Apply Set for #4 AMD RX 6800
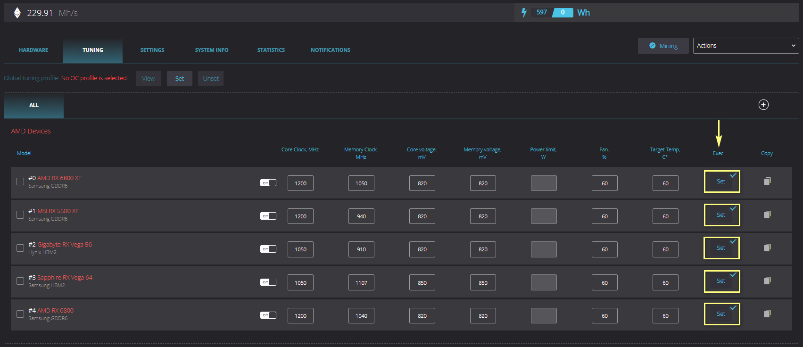Viewport: 803px width, 347px height. point(721,314)
